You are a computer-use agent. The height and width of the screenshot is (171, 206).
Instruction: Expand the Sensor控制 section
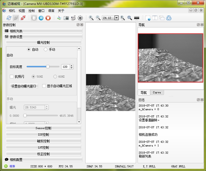(x=43, y=128)
